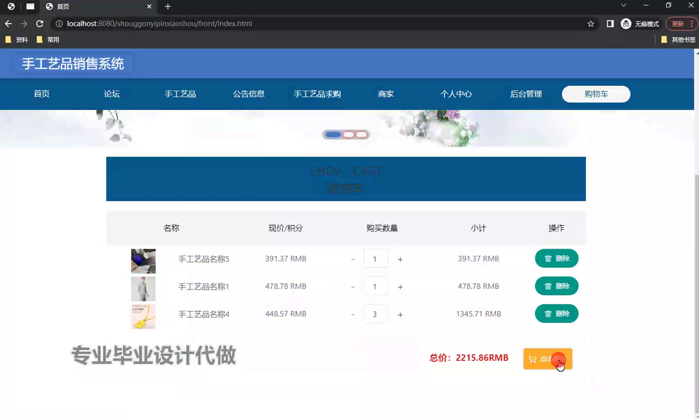Bookmark this page with the star icon
This screenshot has height=419, width=699.
[x=591, y=24]
